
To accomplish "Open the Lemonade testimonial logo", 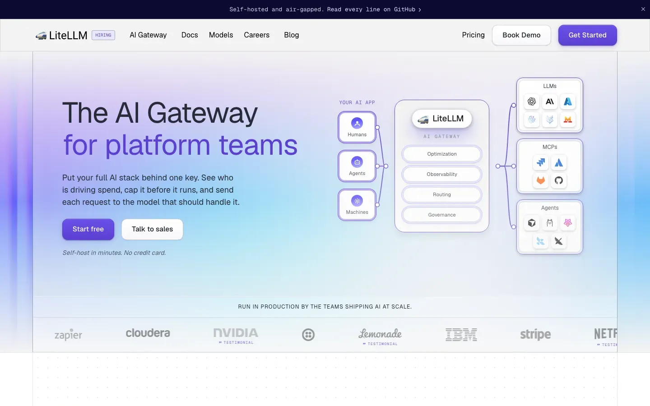I will [x=380, y=337].
